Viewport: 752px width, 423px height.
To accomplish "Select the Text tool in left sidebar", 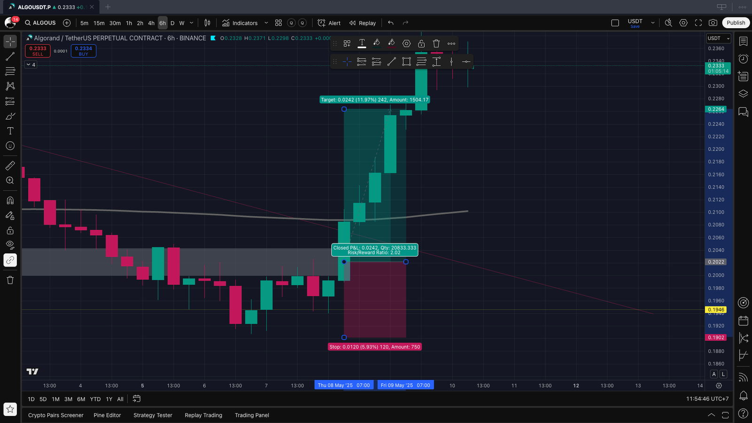I will (x=10, y=131).
